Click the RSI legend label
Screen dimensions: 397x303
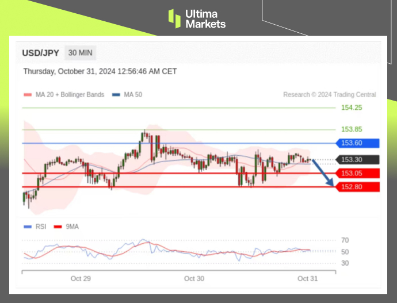41,227
